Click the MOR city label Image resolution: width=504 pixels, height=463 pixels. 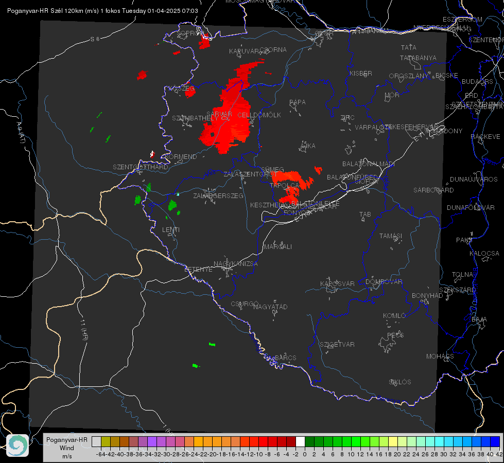pos(392,95)
